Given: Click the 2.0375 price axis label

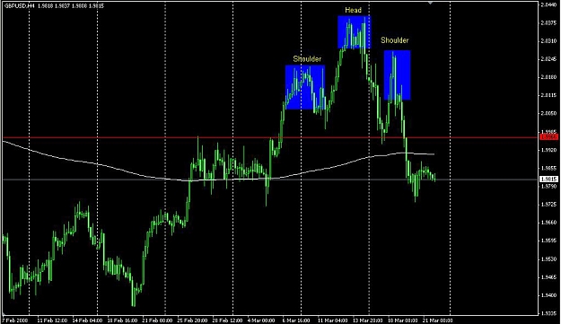Looking at the screenshot, I should coord(548,23).
